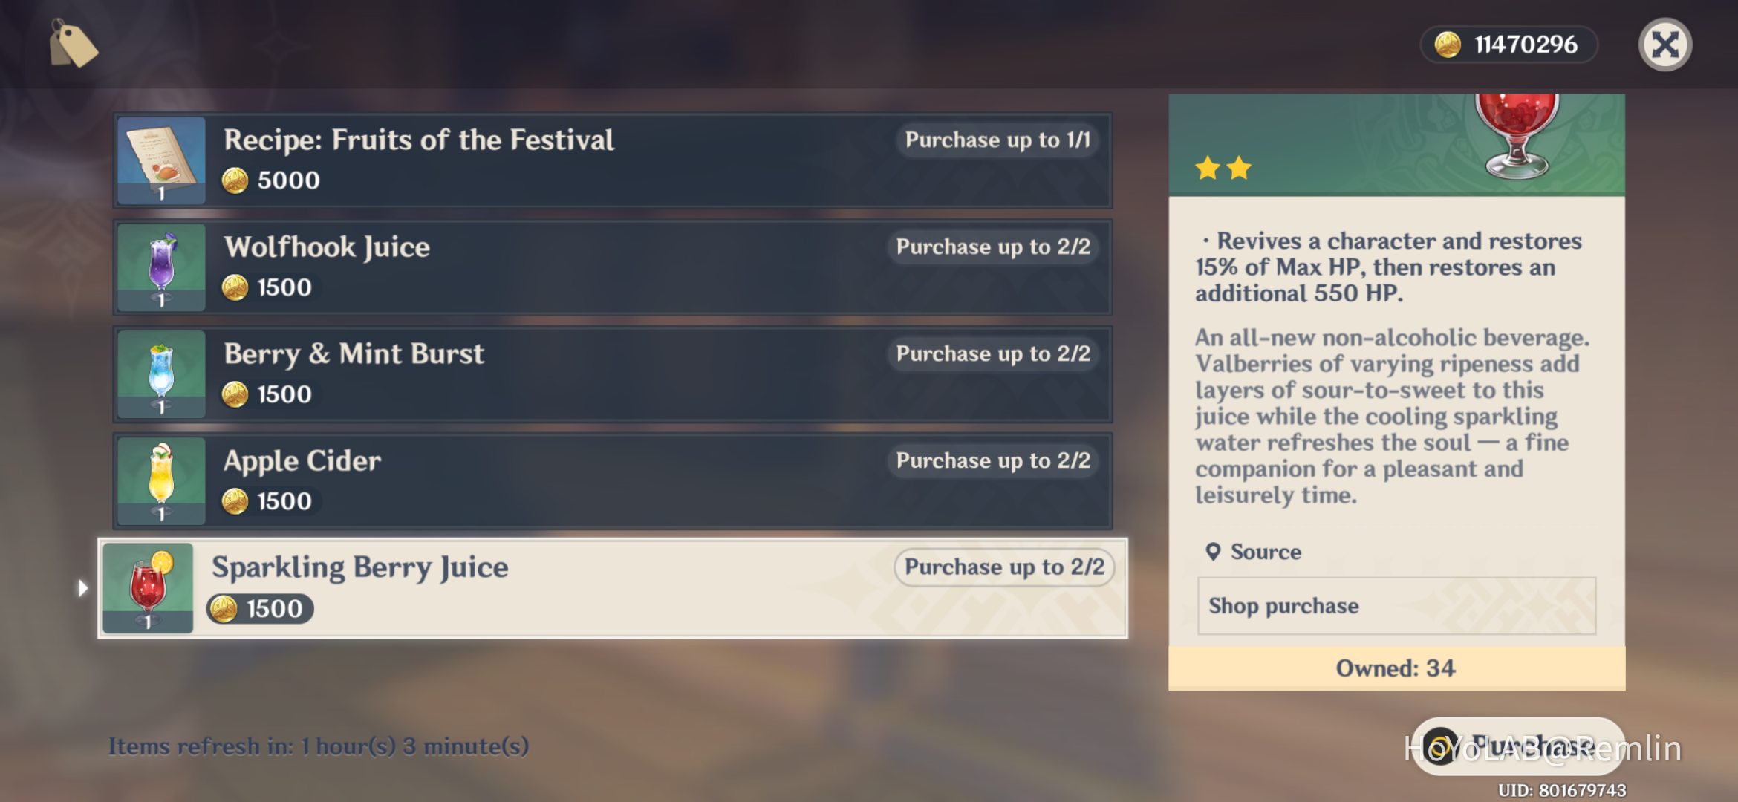Click Purchase up to 1/1 on the recipe
Image resolution: width=1738 pixels, height=802 pixels.
[997, 140]
